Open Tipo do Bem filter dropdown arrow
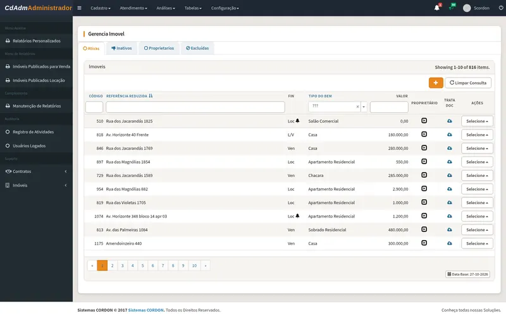The width and height of the screenshot is (506, 316). 364,107
